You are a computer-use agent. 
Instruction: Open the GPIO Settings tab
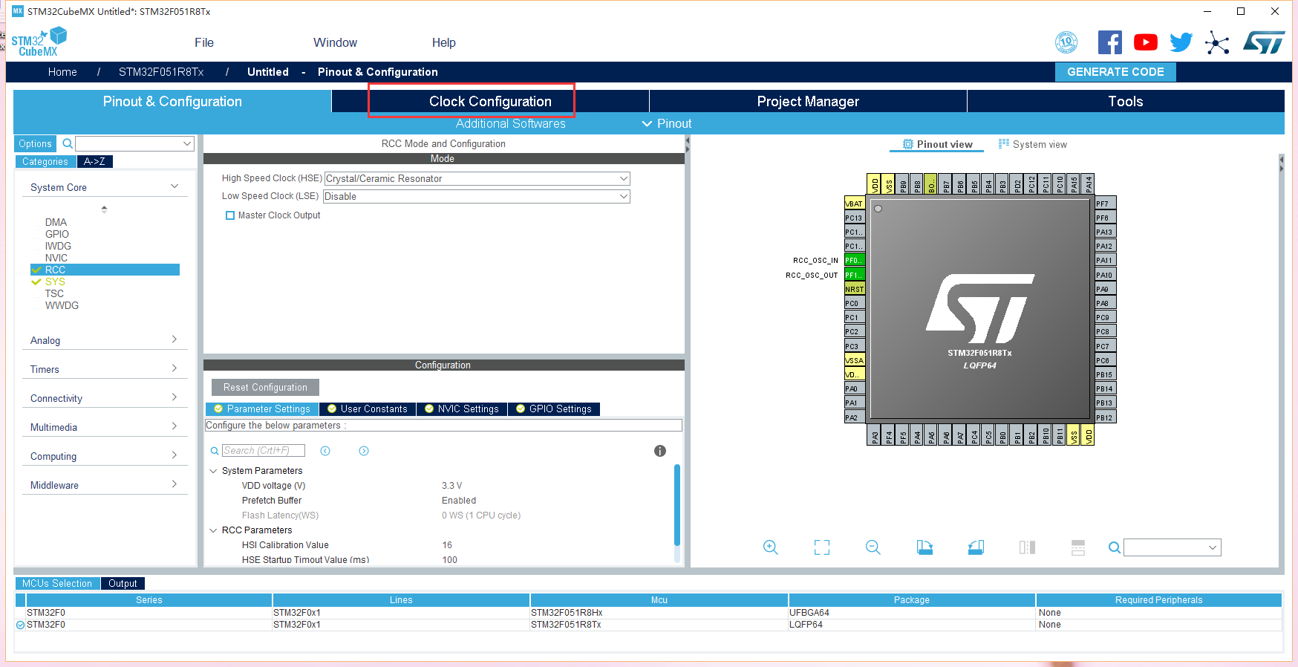coord(554,409)
